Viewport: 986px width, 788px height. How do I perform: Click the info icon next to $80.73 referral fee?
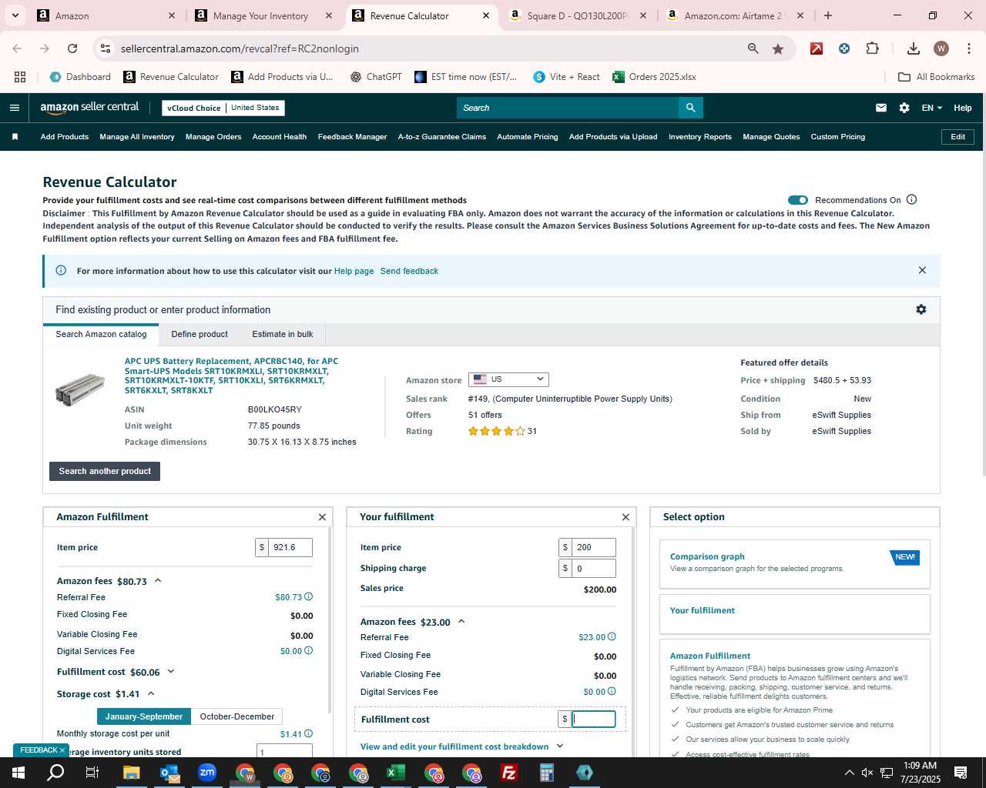click(309, 596)
